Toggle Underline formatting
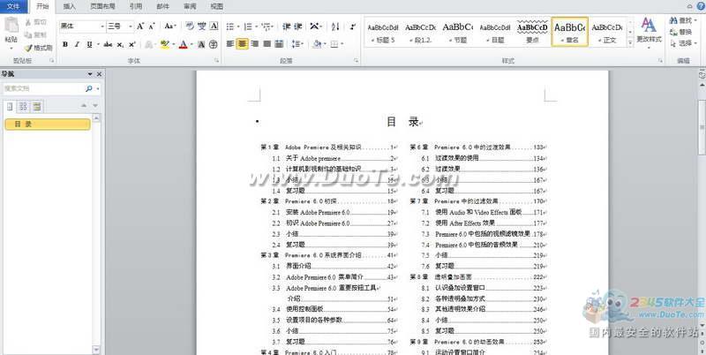The image size is (706, 355). pyautogui.click(x=89, y=45)
